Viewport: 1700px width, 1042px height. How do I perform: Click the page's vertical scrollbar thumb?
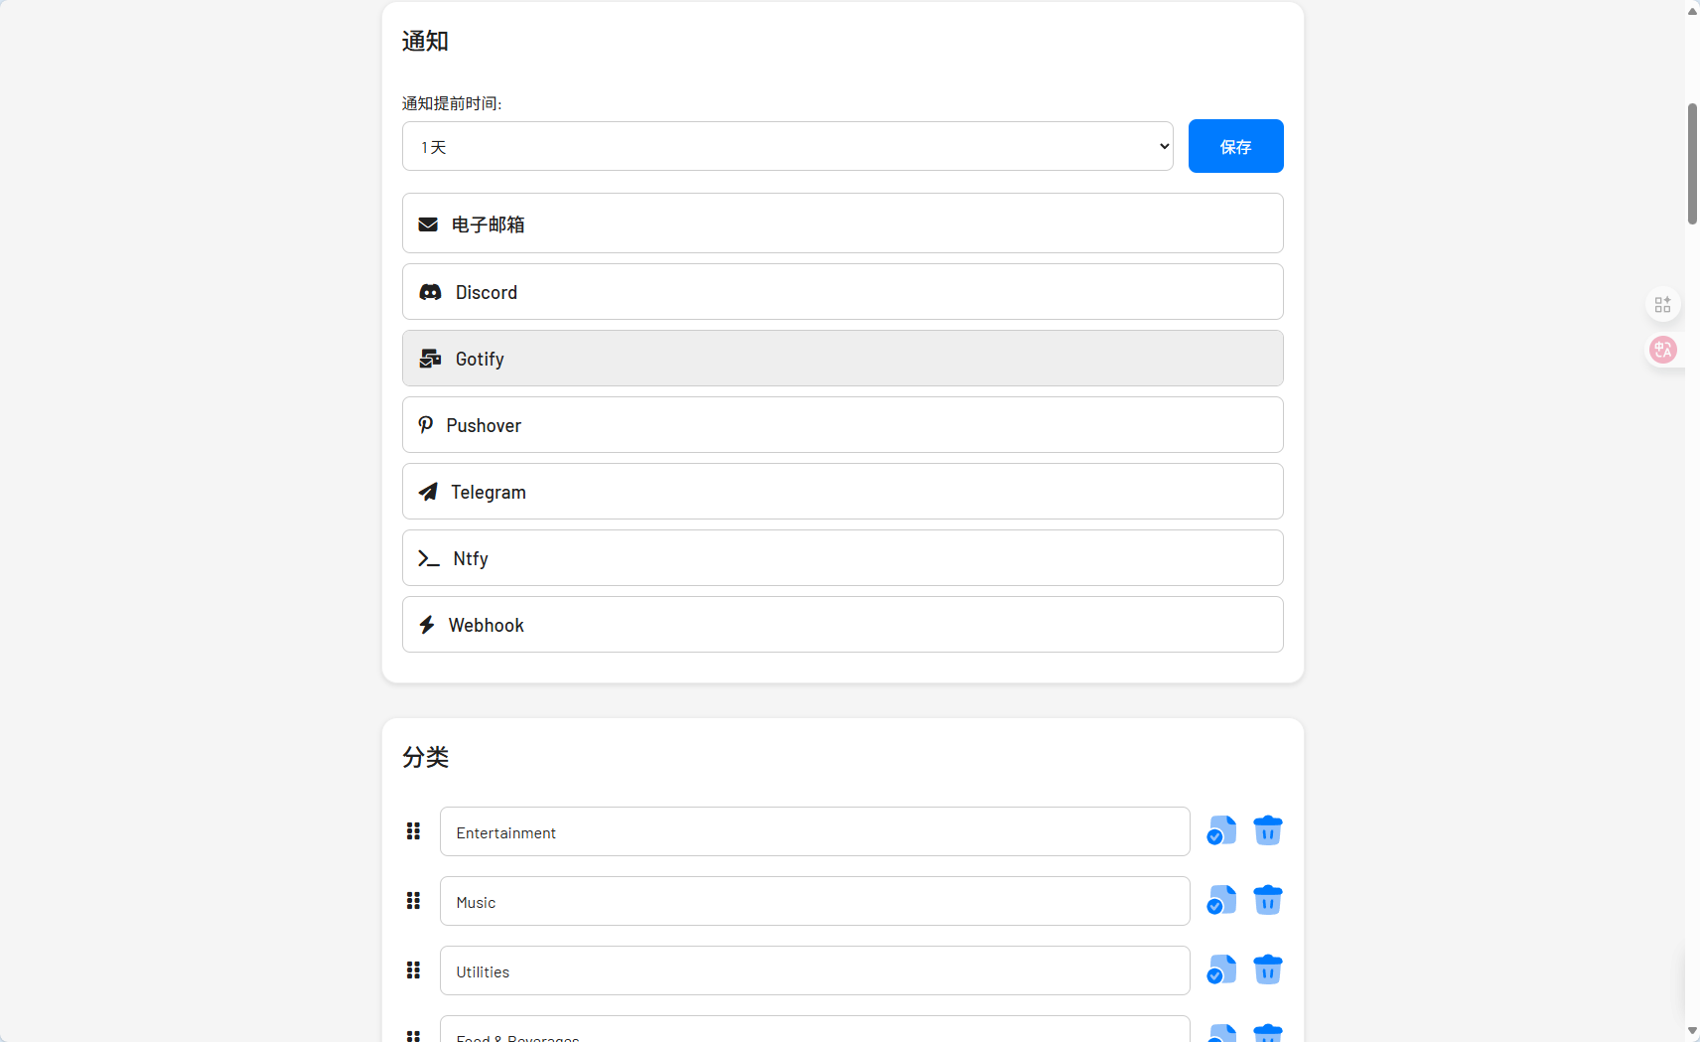[x=1692, y=164]
